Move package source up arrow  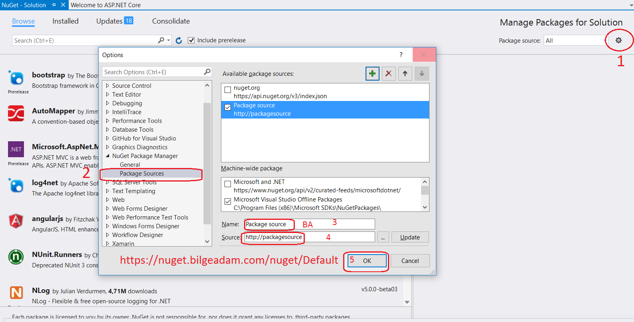coord(405,73)
